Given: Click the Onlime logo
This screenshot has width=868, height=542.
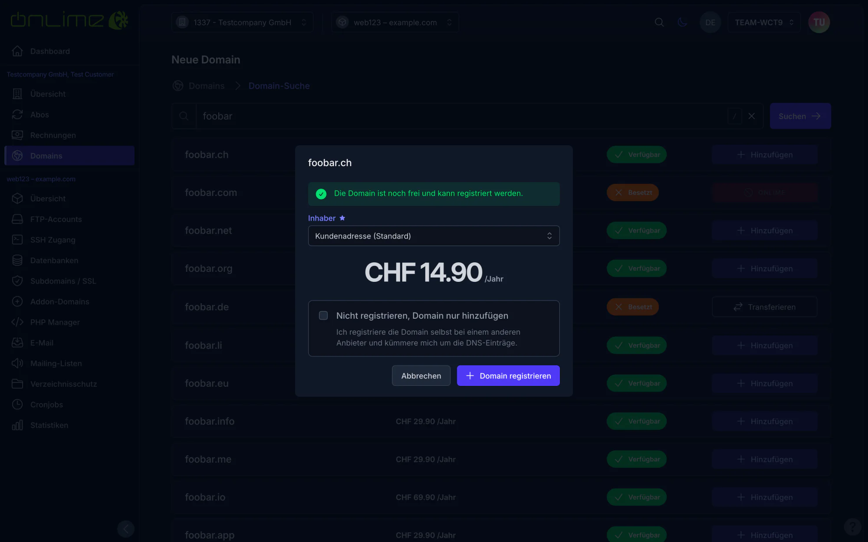Looking at the screenshot, I should [x=69, y=20].
